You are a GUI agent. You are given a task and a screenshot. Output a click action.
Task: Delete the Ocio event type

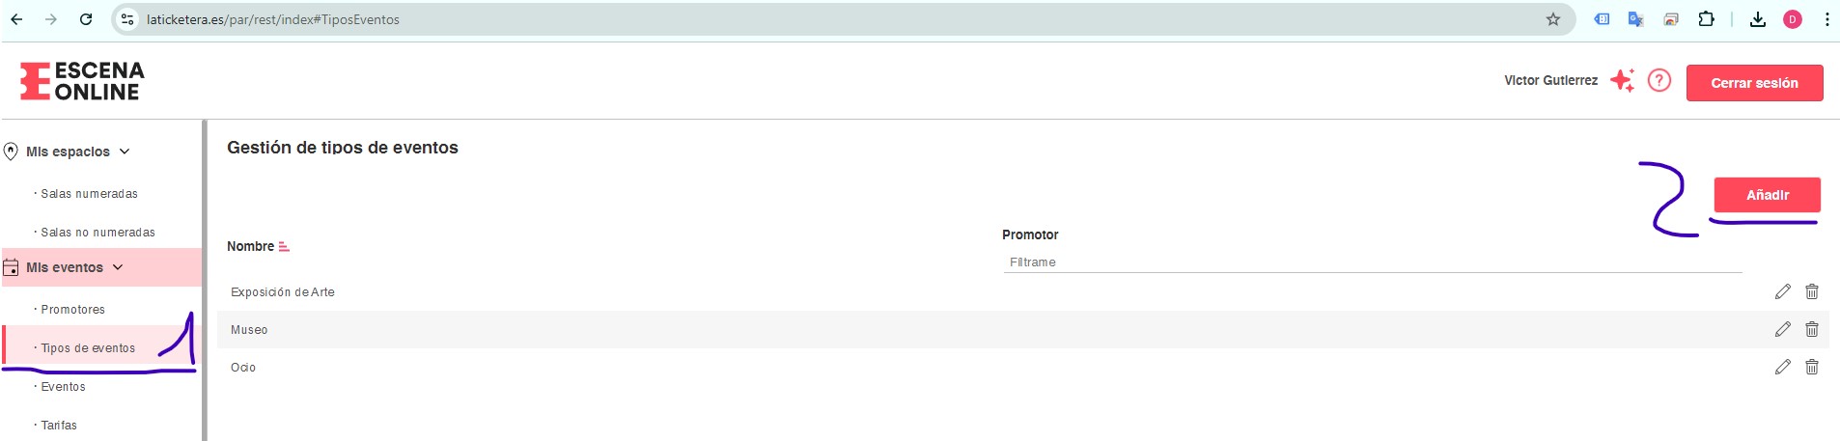click(x=1812, y=367)
